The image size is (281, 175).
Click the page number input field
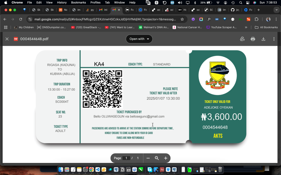(x=126, y=158)
